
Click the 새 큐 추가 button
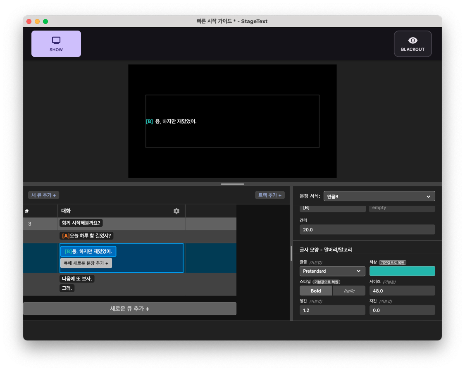tap(43, 195)
